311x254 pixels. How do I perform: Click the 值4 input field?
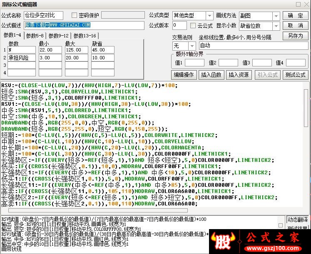[x=296, y=63]
